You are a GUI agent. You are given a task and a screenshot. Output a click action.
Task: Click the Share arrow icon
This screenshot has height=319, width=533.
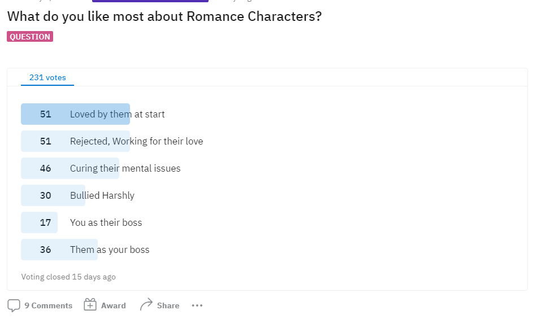pos(146,305)
